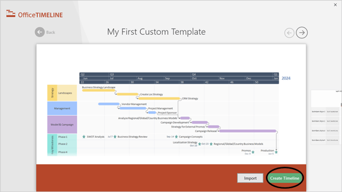This screenshot has width=342, height=192.
Task: Click the Import button
Action: point(250,178)
